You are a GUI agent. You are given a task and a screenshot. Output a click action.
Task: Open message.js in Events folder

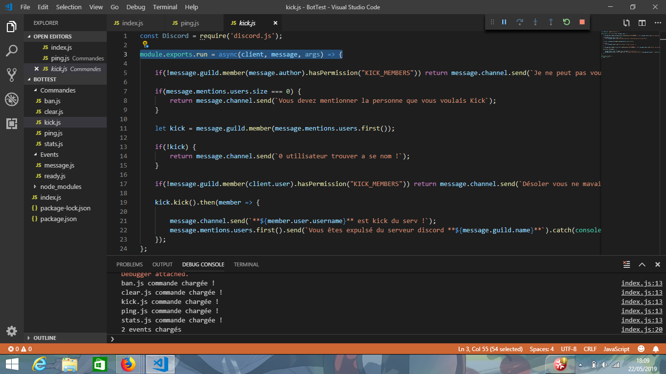[x=65, y=165]
